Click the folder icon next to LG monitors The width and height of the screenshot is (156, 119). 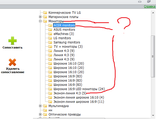[x=50, y=38]
